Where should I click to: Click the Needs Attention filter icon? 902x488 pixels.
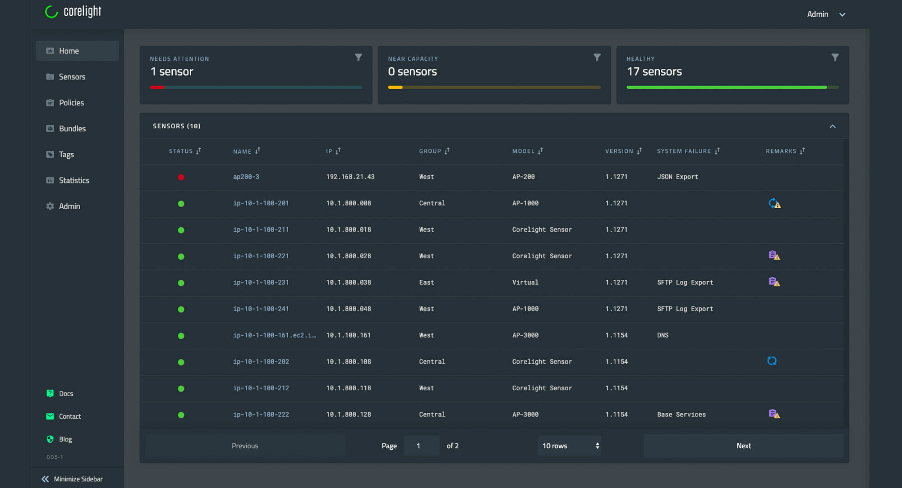click(x=358, y=57)
